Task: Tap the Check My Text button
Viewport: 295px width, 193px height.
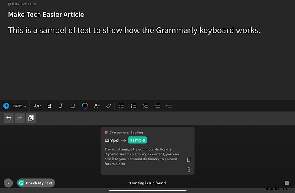Action: (36, 183)
